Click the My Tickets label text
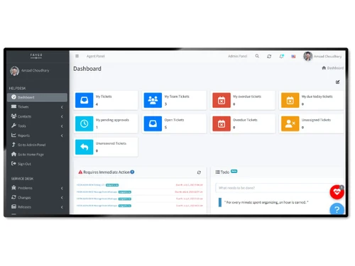The image size is (355, 266). click(104, 96)
